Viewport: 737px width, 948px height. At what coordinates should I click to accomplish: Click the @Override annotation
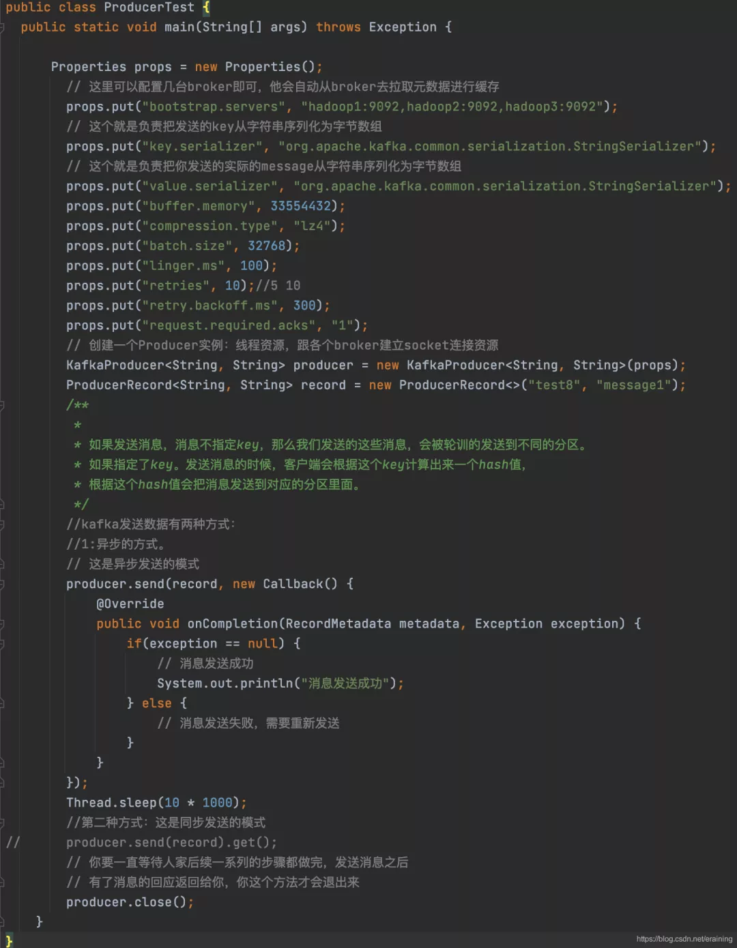(x=130, y=604)
